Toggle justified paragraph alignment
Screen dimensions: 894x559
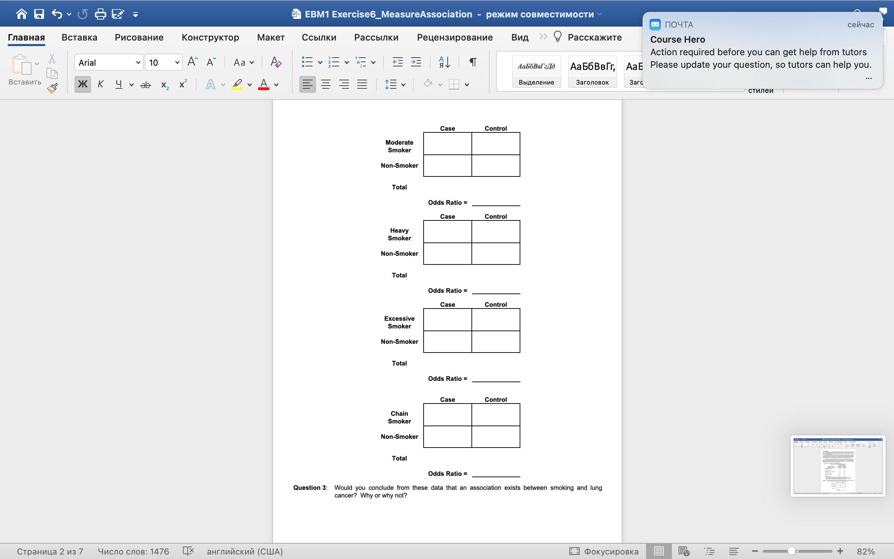click(x=362, y=84)
